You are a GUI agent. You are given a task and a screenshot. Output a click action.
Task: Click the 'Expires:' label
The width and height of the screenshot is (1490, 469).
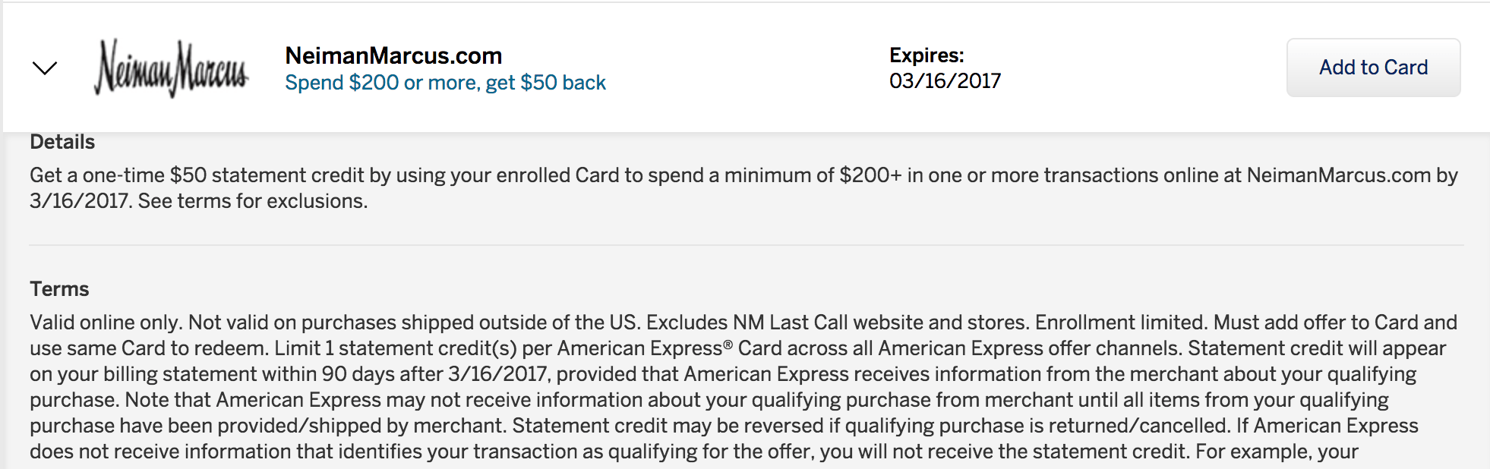pos(927,55)
